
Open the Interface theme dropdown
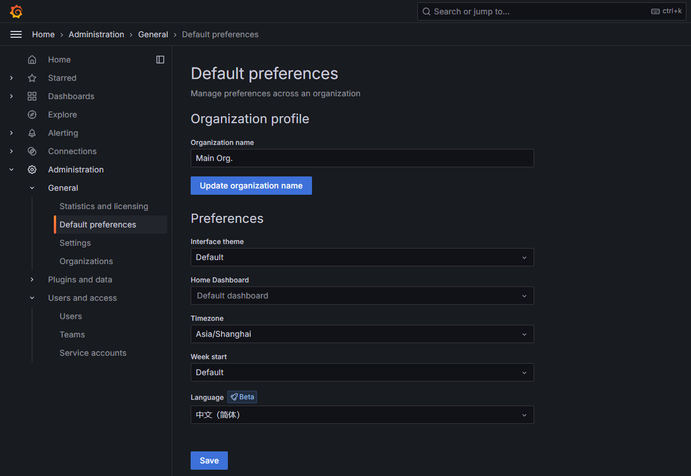coord(362,257)
